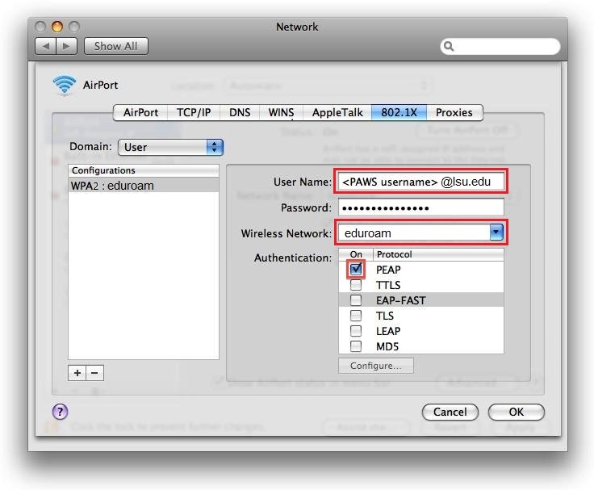Screen dimensions: 594x490
Task: Enable the EAP-FAST protocol checkbox
Action: click(356, 300)
